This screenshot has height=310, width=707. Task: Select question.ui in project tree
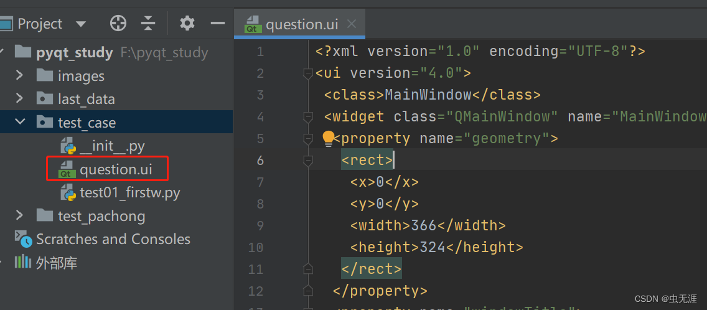pyautogui.click(x=116, y=169)
